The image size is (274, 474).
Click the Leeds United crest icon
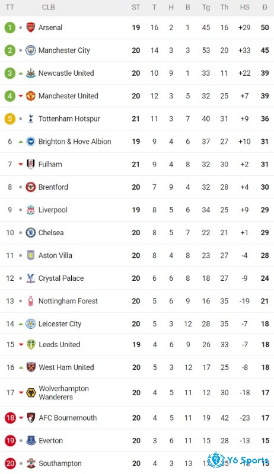(x=31, y=344)
